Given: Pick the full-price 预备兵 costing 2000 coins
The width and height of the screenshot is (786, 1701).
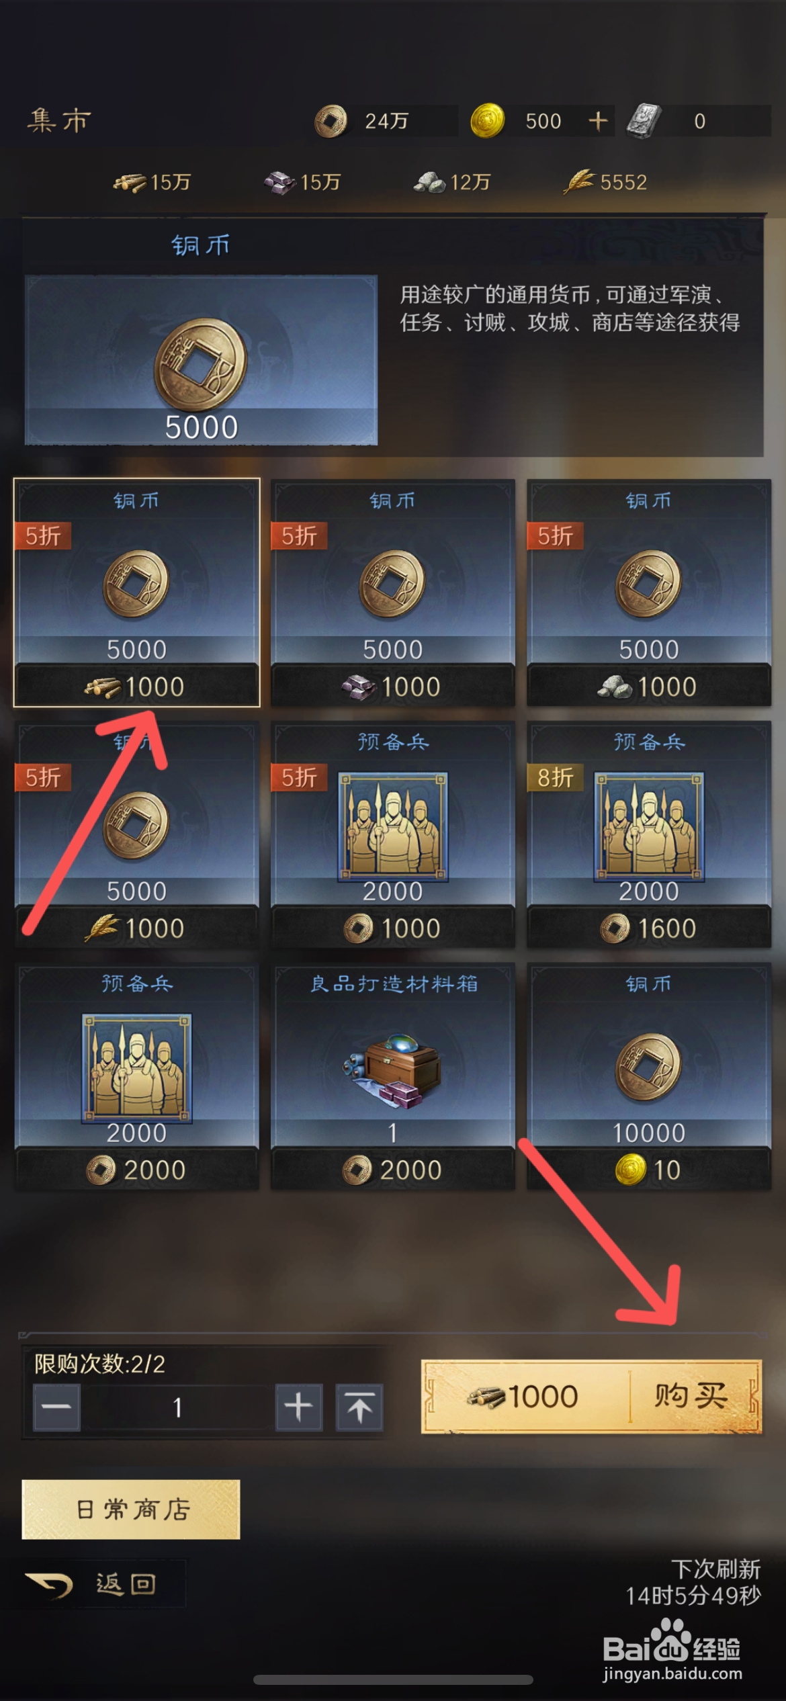Looking at the screenshot, I should [136, 1076].
